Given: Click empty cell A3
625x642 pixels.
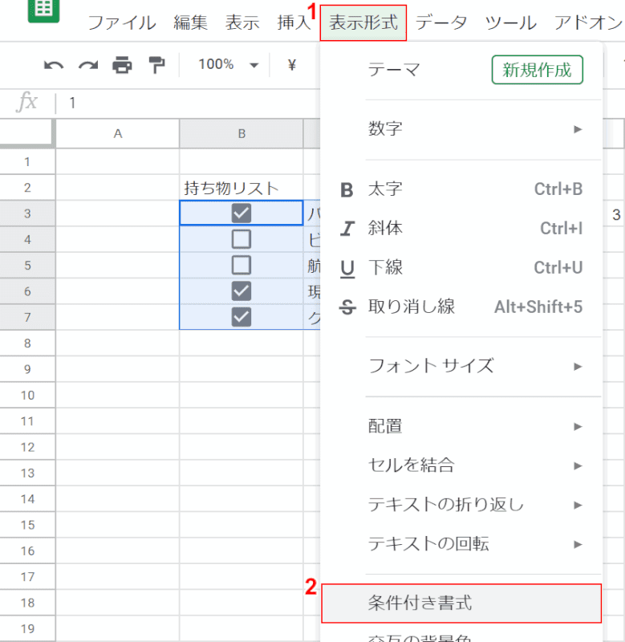Looking at the screenshot, I should (118, 213).
